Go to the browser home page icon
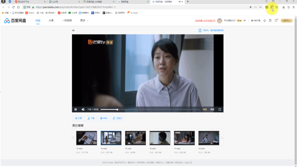The height and width of the screenshot is (167, 297). 18,7
